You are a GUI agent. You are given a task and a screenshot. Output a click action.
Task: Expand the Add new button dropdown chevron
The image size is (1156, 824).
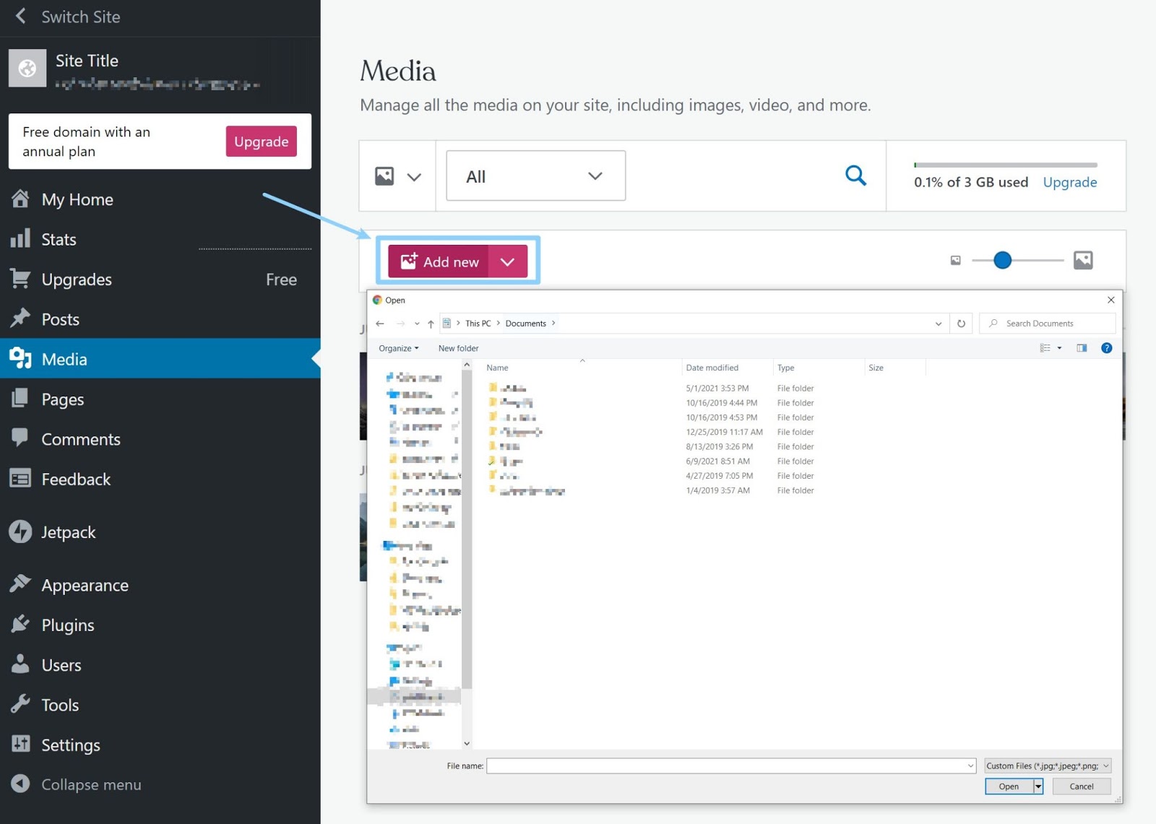(508, 261)
